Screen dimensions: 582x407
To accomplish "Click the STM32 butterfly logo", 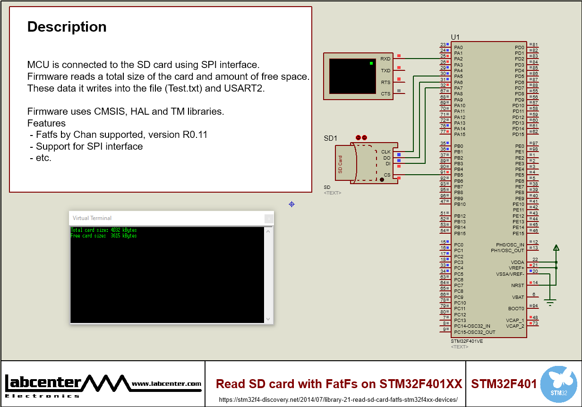I will point(558,383).
